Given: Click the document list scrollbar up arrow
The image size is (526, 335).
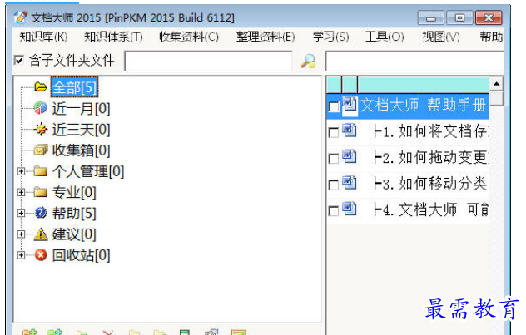Looking at the screenshot, I should (x=496, y=84).
